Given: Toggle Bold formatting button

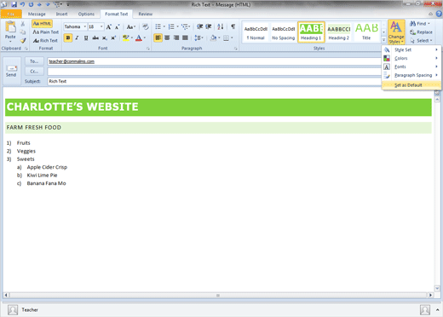Looking at the screenshot, I should coord(68,37).
